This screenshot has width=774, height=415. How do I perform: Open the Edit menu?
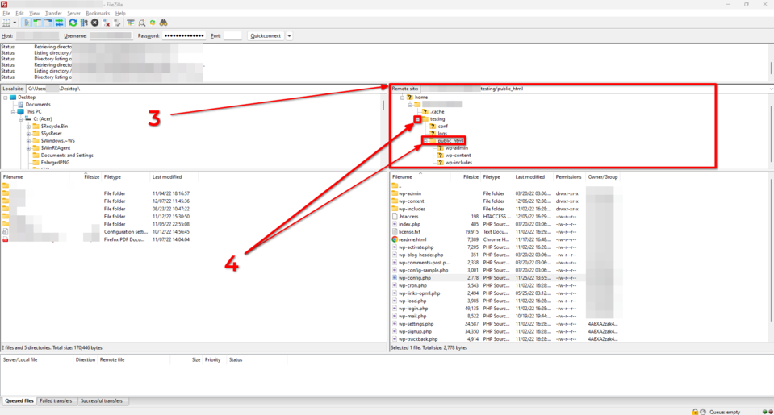(19, 14)
